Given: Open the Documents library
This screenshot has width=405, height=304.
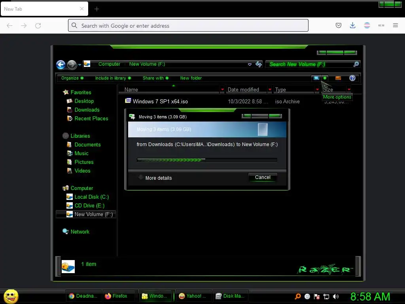Looking at the screenshot, I should coord(87,145).
